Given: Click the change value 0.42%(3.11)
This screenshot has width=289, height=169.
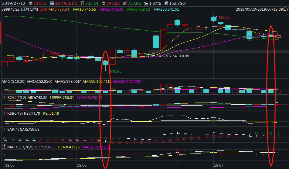Looking at the screenshot, I should coord(66,3).
